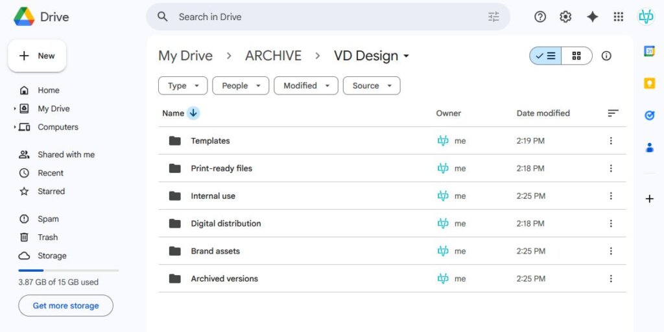
Task: Click the Brand assets folder icon
Action: pyautogui.click(x=175, y=251)
